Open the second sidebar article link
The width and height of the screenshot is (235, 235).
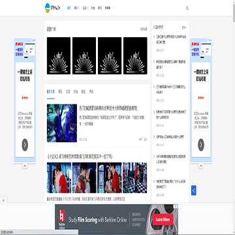pos(171,65)
